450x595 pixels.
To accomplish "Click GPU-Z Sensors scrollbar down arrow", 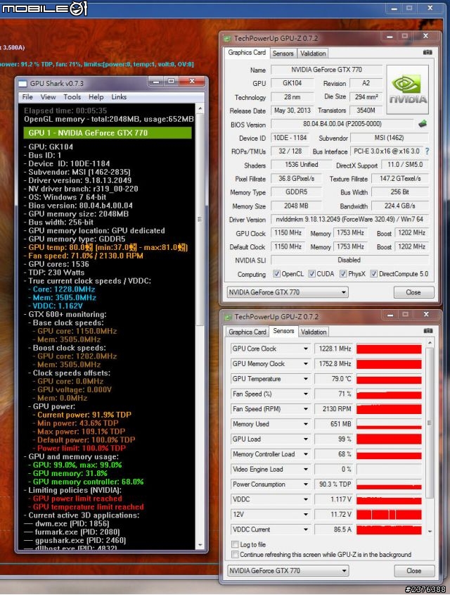I will (430, 531).
